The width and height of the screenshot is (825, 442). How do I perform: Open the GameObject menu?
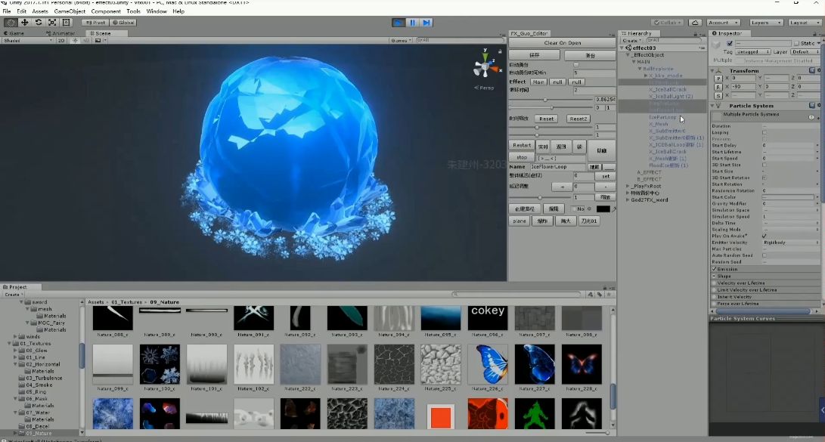[x=69, y=11]
